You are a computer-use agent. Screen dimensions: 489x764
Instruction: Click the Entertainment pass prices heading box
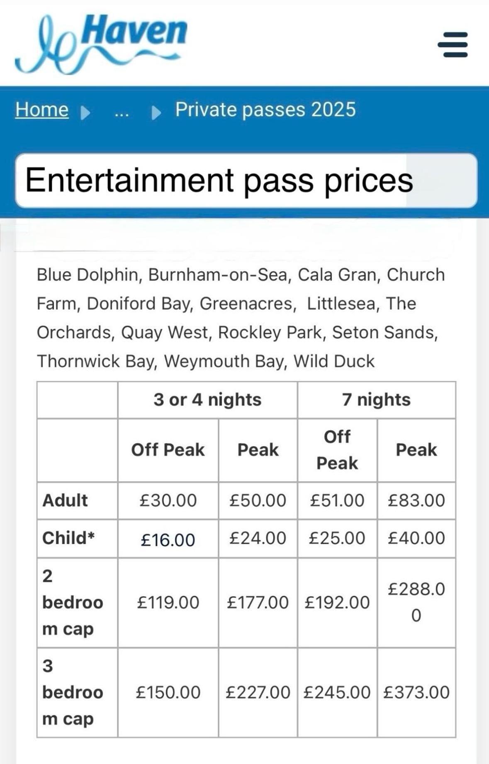[246, 180]
